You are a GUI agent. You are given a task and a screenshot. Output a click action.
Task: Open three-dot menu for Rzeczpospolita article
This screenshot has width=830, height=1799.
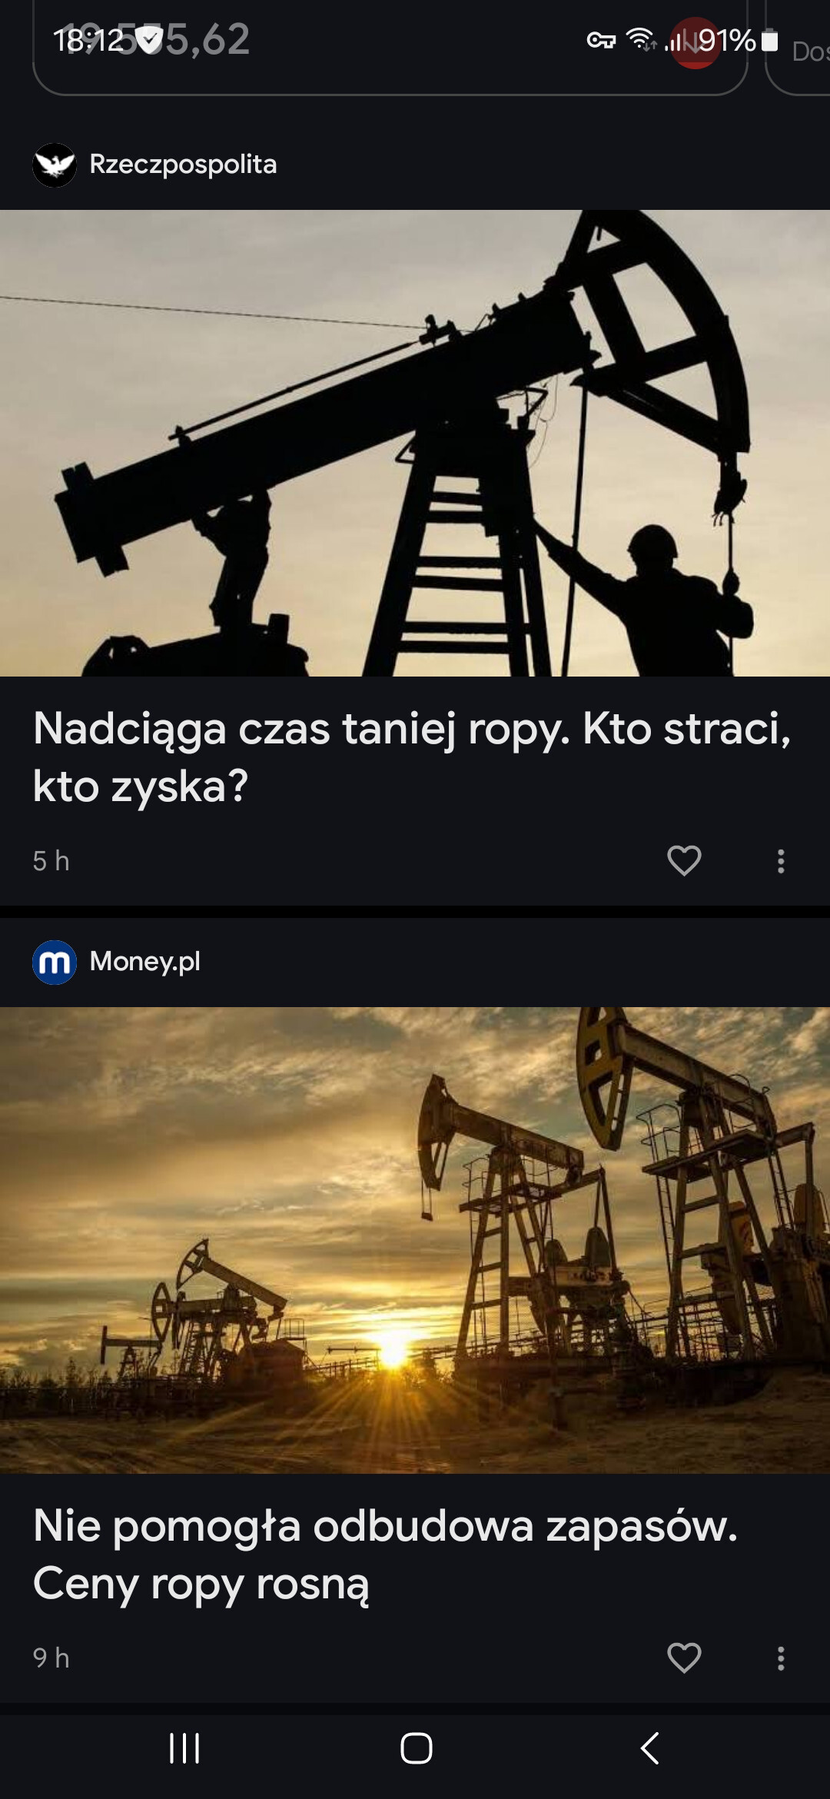click(781, 861)
